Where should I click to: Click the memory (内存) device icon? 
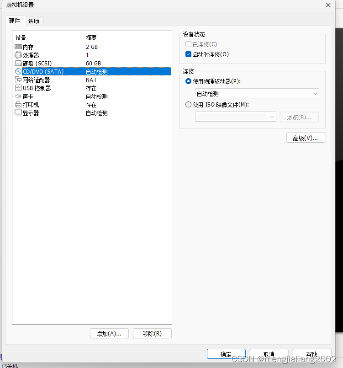tap(18, 47)
